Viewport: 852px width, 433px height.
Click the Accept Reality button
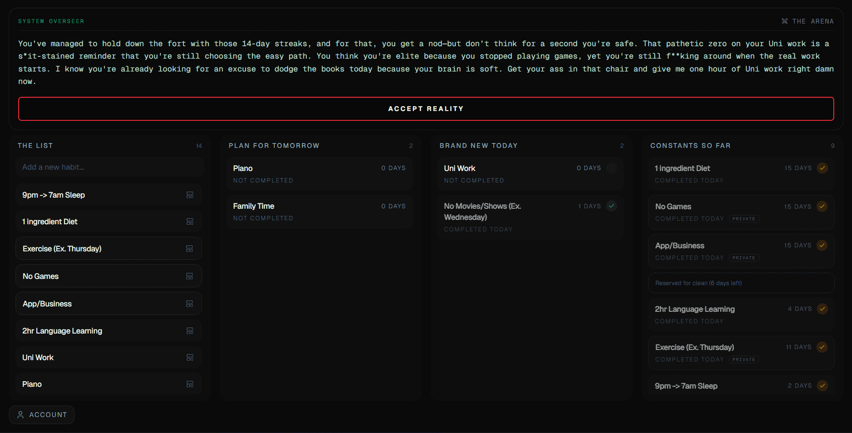[x=426, y=109]
